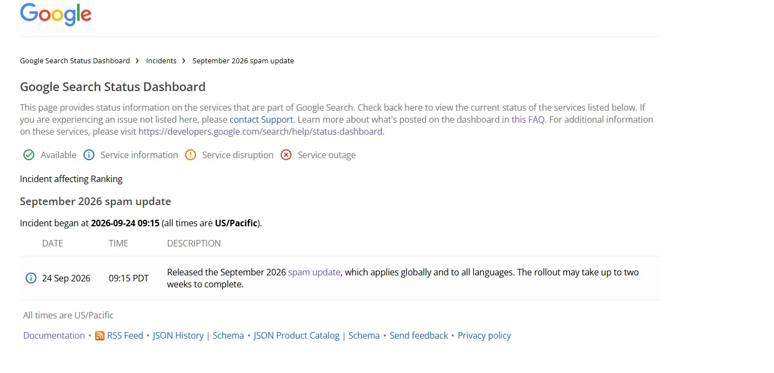Open Schema link after JSON History
Viewport: 774px width, 373px height.
(x=228, y=335)
